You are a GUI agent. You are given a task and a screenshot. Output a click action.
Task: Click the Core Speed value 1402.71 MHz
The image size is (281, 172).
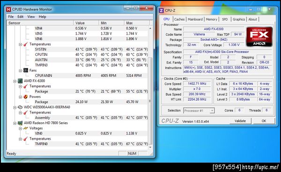197,84
